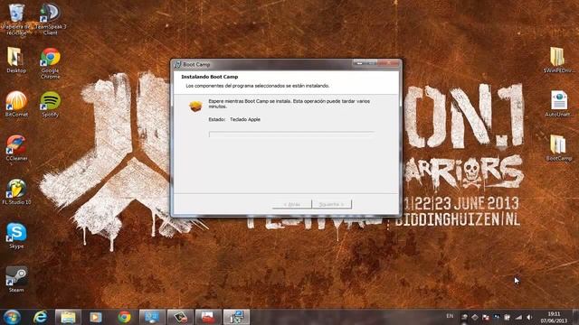Select the Skype desktop shortcut
The height and width of the screenshot is (325, 579).
pos(16,236)
